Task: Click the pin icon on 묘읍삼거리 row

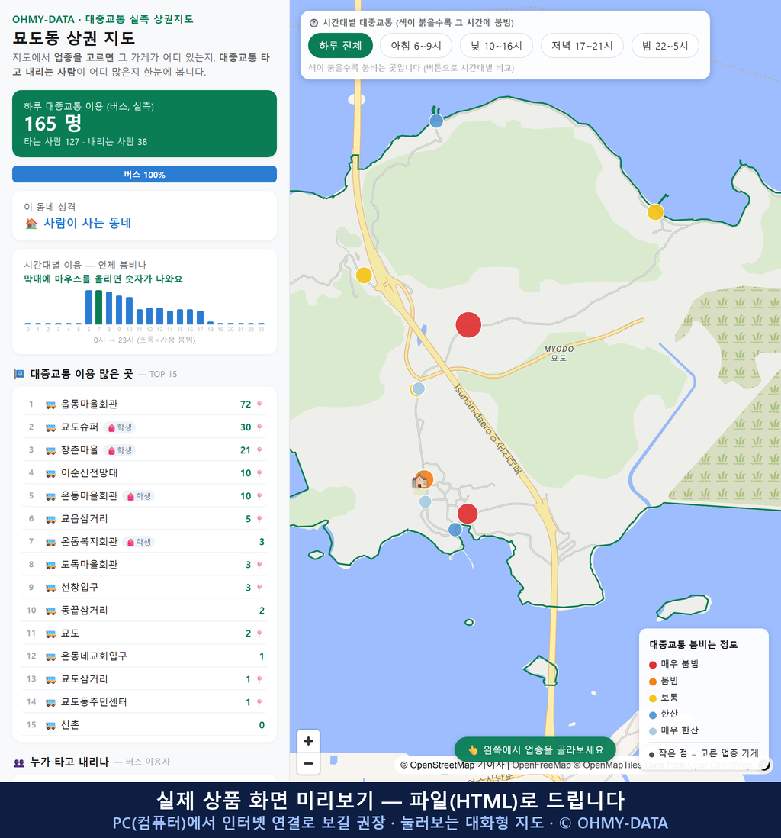Action: tap(259, 520)
